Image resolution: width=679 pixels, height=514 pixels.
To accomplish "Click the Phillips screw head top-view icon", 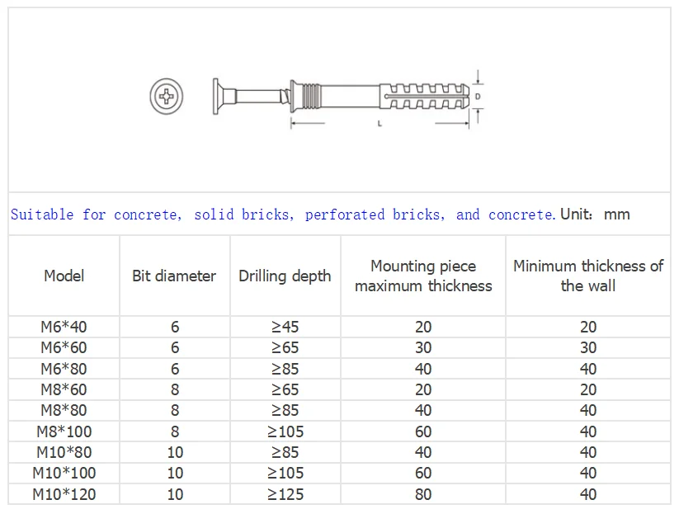I will 167,97.
